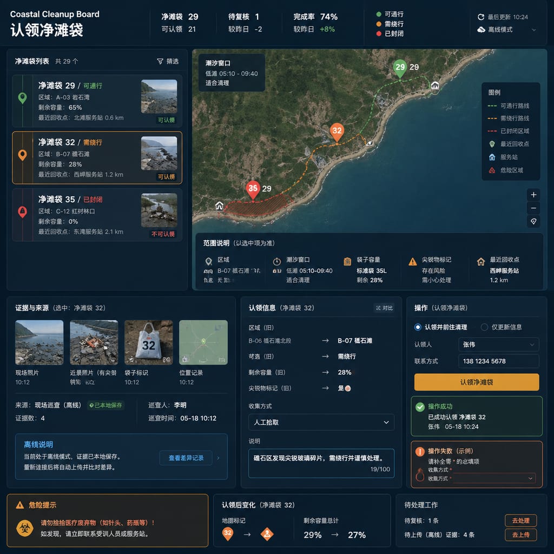Open the 现场照片 evidence thumbnail
The width and height of the screenshot is (554, 554).
(39, 342)
